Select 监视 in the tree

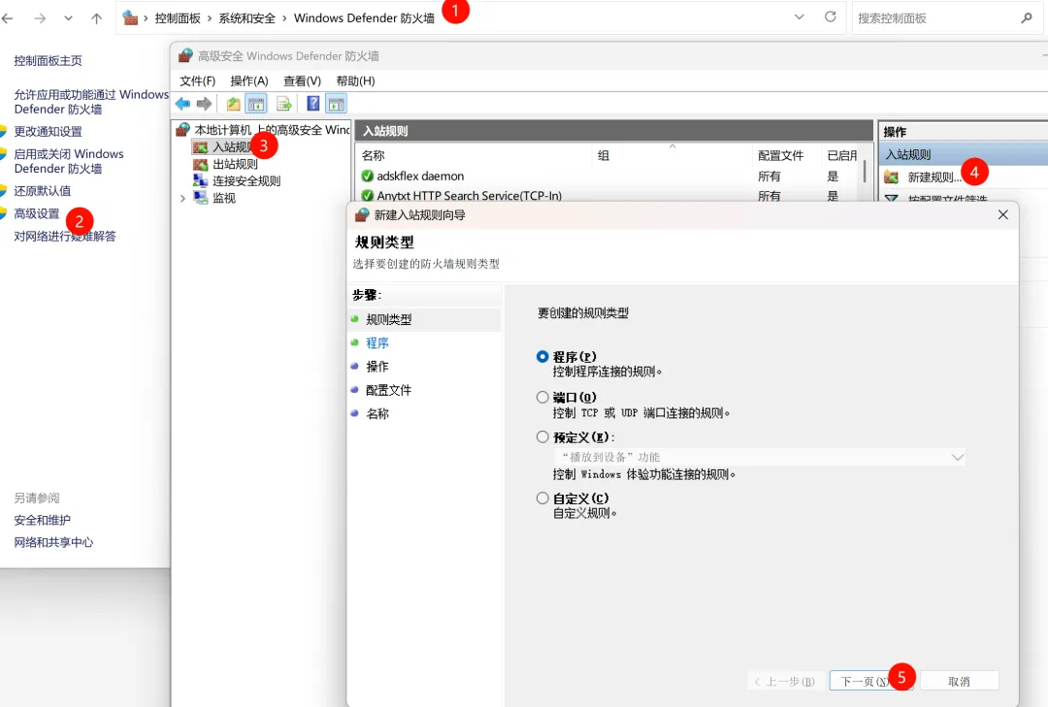click(x=224, y=199)
